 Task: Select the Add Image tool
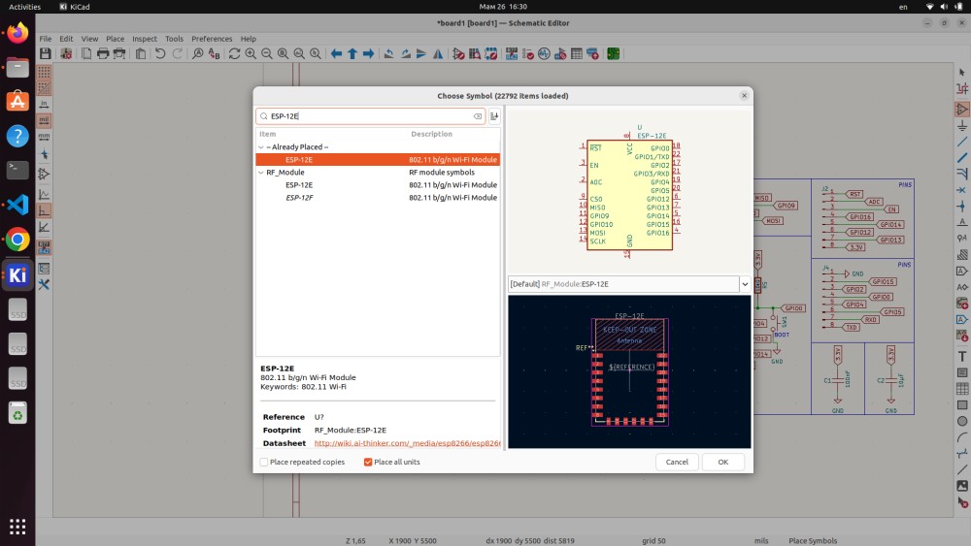tap(961, 486)
